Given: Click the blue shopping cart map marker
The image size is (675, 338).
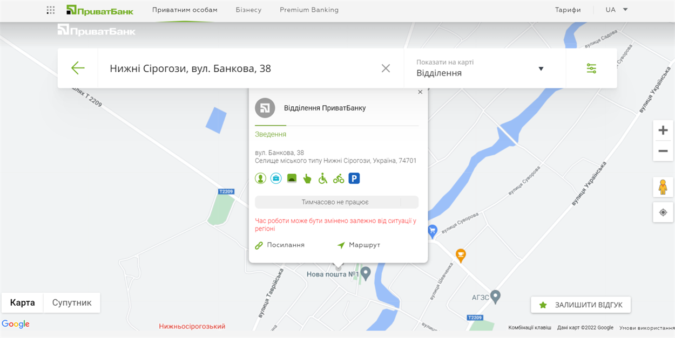Looking at the screenshot, I should pyautogui.click(x=432, y=232).
